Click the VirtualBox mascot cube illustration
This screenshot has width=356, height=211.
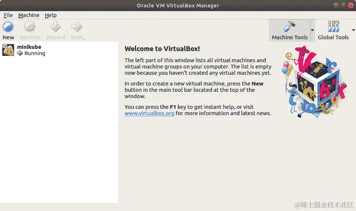pyautogui.click(x=314, y=82)
